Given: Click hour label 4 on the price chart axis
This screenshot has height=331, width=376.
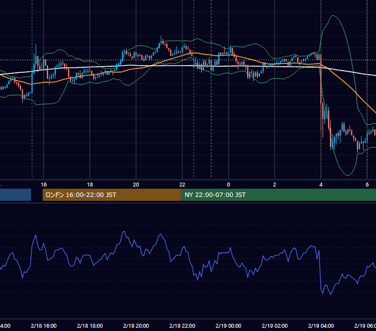Looking at the screenshot, I should click(x=321, y=185).
